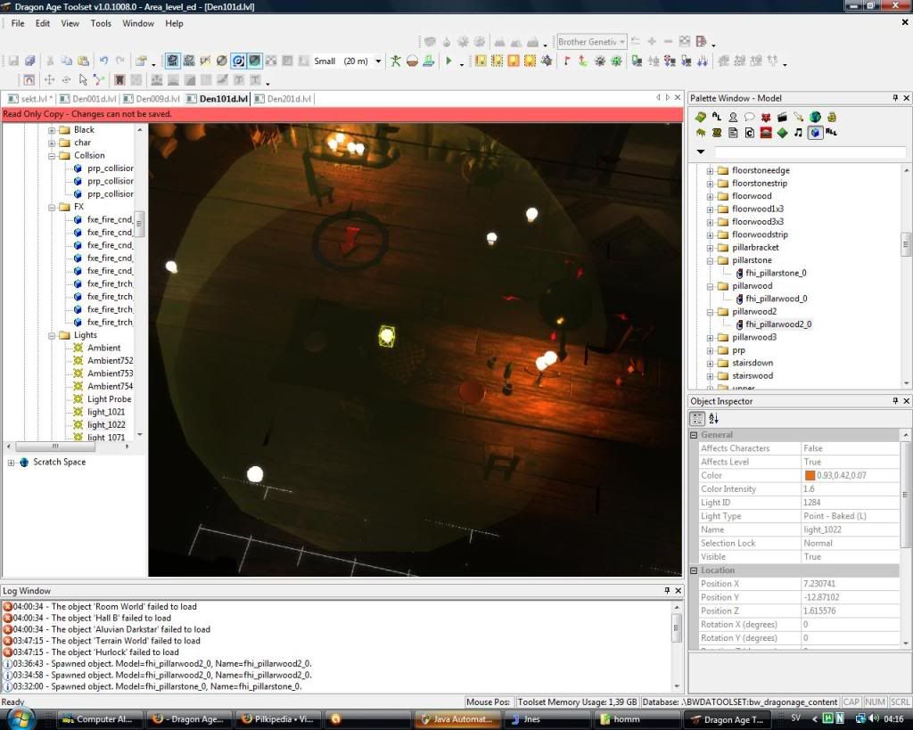
Task: Toggle categorized view in Object Inspector
Action: pyautogui.click(x=699, y=419)
